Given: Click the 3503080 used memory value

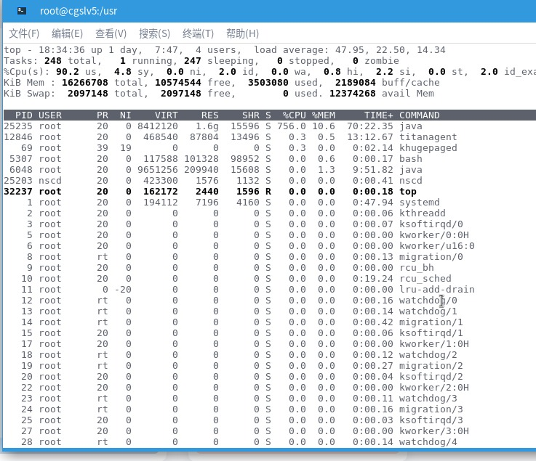Looking at the screenshot, I should point(268,83).
